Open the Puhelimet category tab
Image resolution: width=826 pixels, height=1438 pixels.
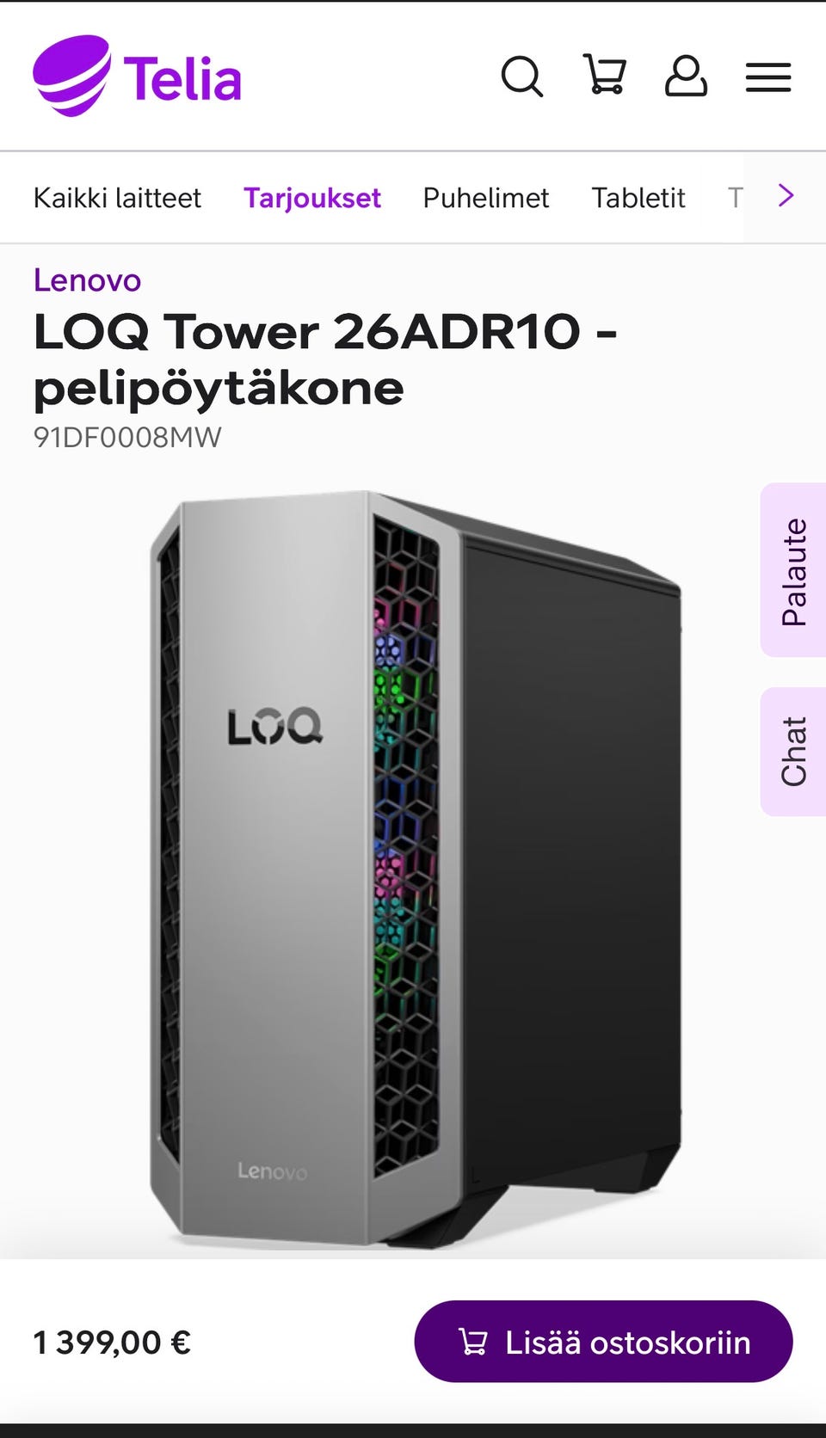486,198
